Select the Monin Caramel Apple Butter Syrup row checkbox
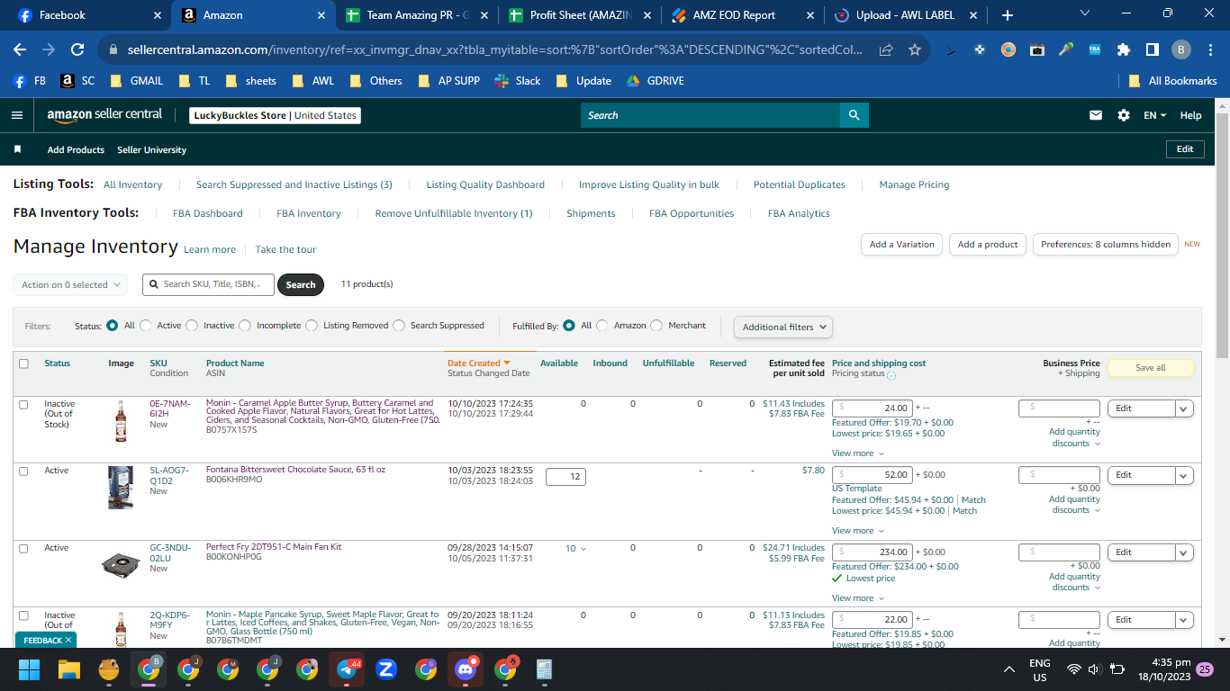This screenshot has height=691, width=1230. coord(24,405)
